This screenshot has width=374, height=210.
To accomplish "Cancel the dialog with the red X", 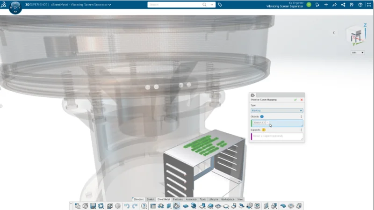I will point(302,100).
